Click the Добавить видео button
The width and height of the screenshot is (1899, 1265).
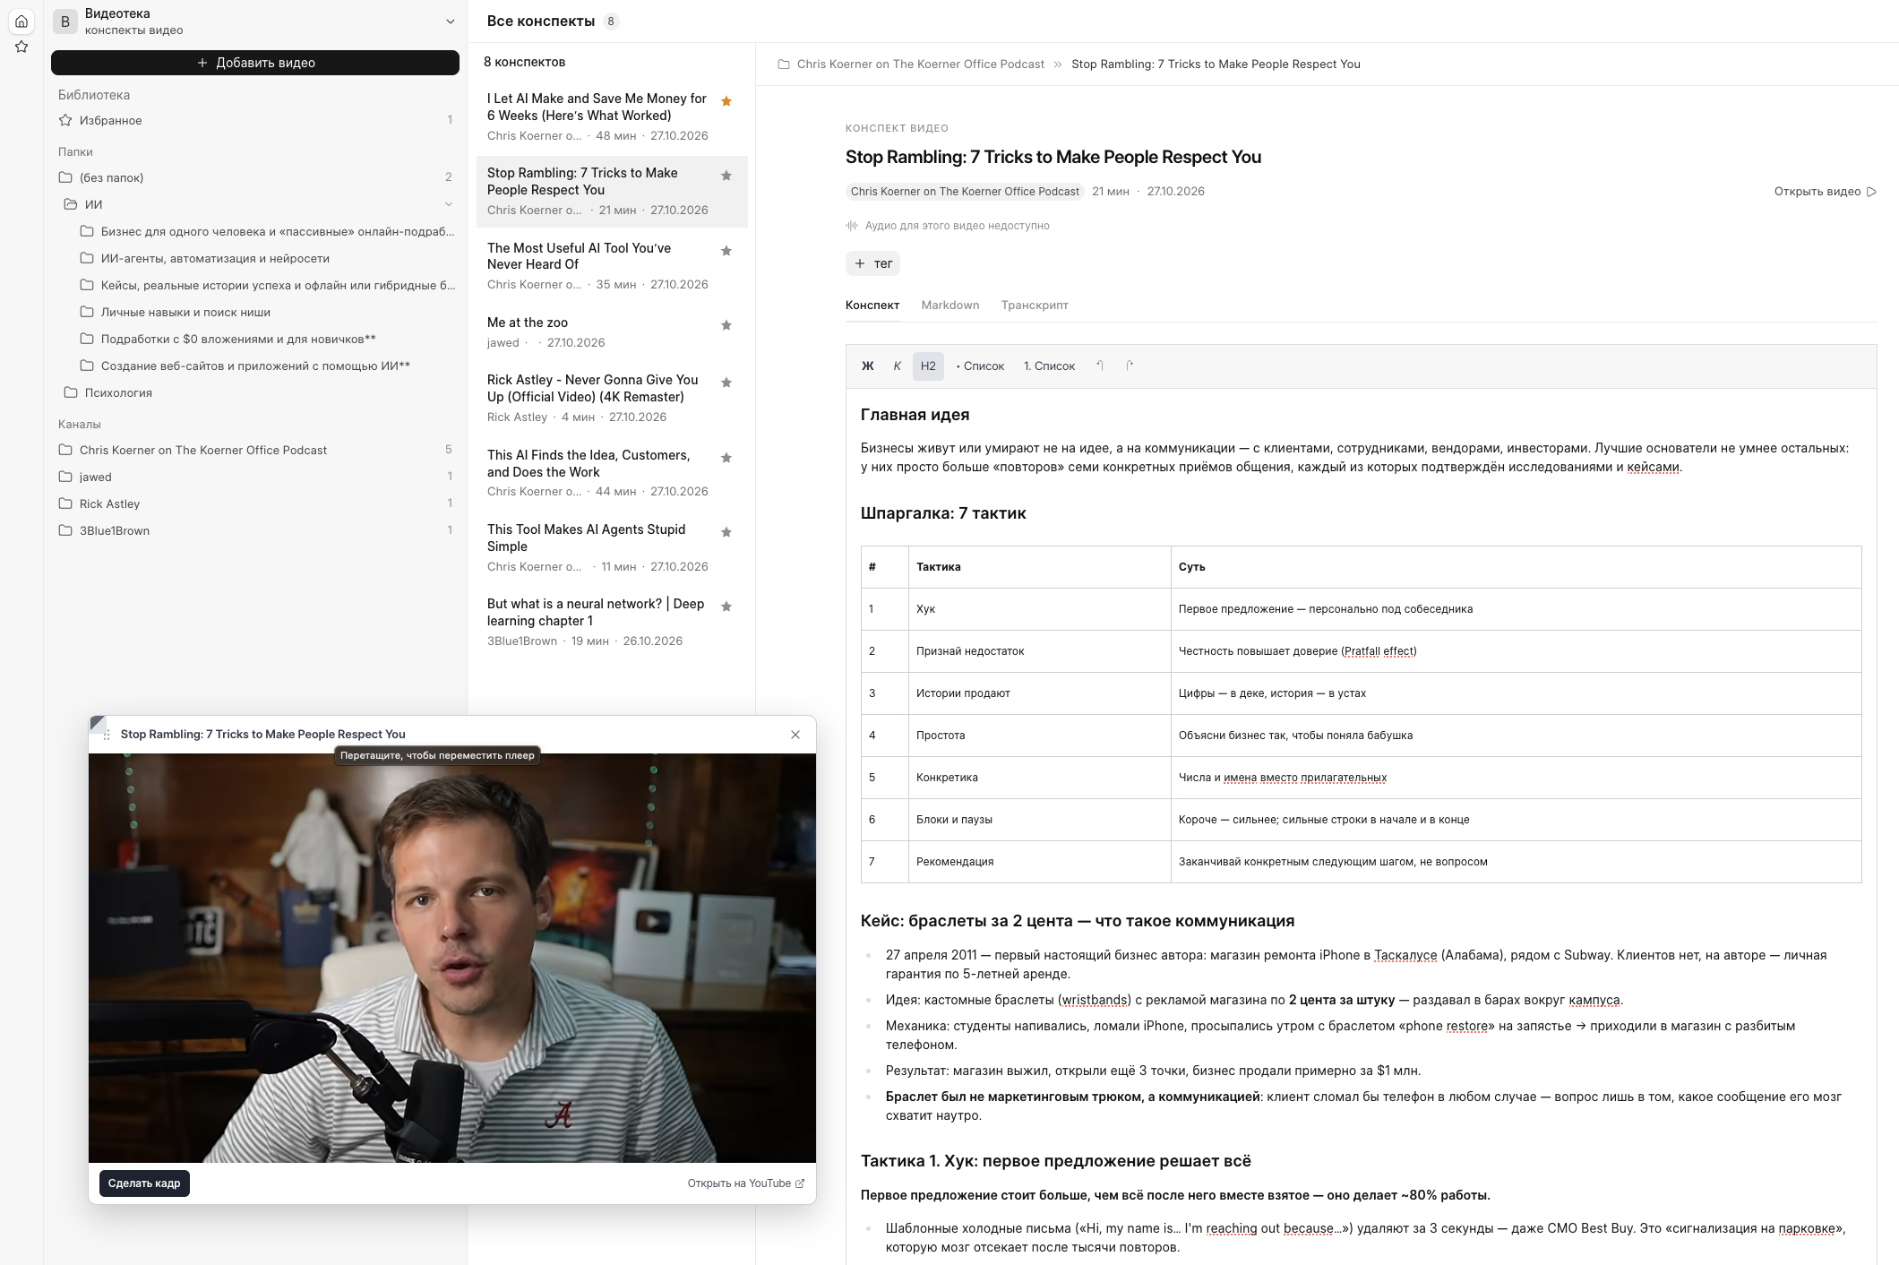coord(255,63)
